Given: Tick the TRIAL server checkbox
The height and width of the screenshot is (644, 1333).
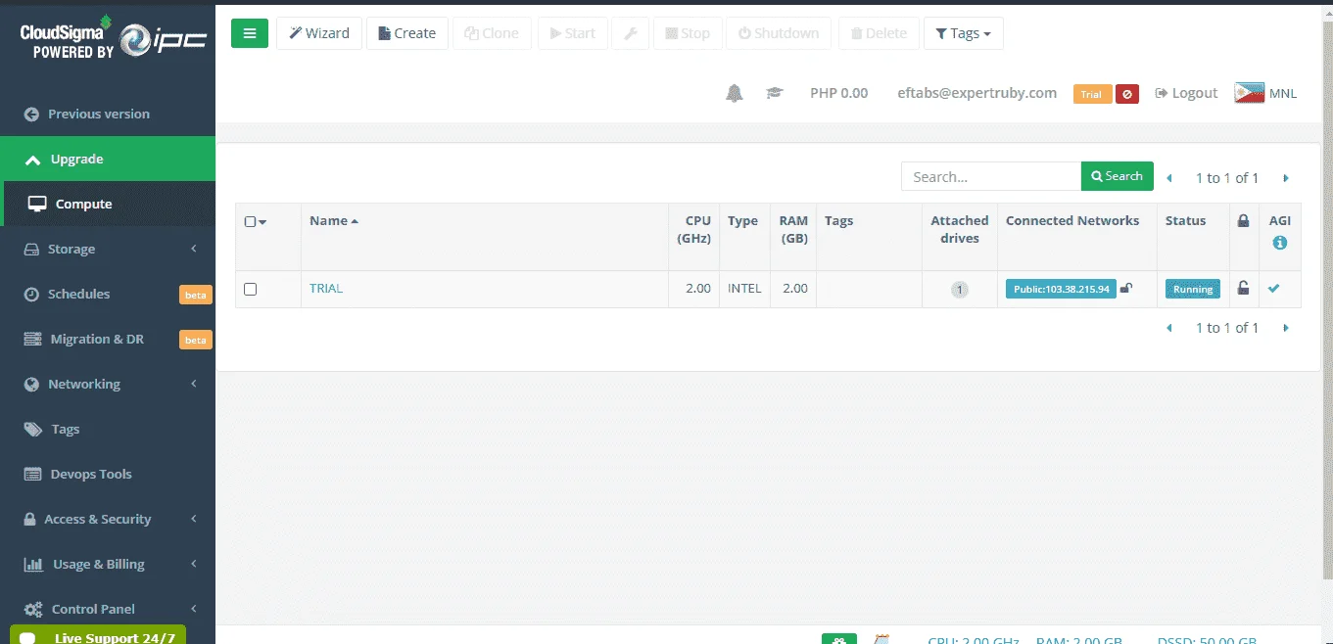Looking at the screenshot, I should click(x=250, y=289).
